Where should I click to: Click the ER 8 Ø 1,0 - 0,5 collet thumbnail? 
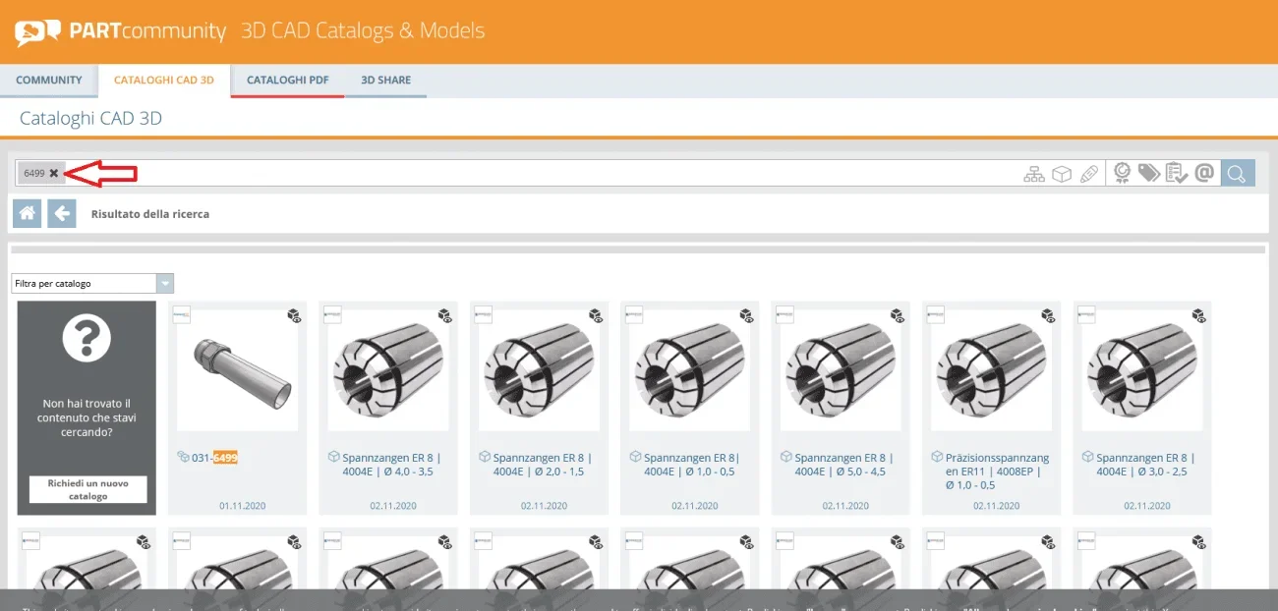(690, 370)
